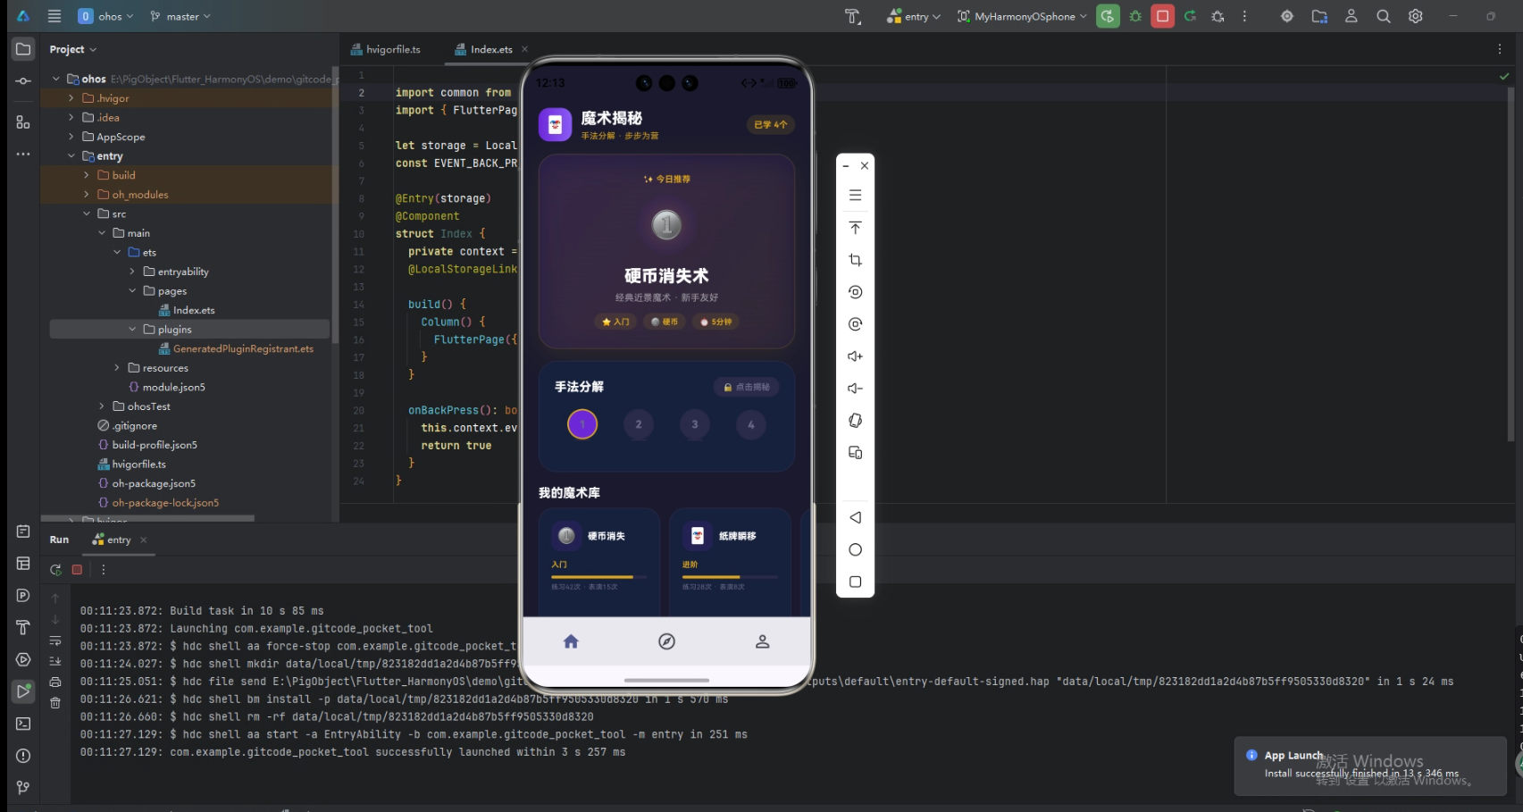
Task: Switch to the hvigorfile.ts editor tab
Action: click(x=386, y=49)
